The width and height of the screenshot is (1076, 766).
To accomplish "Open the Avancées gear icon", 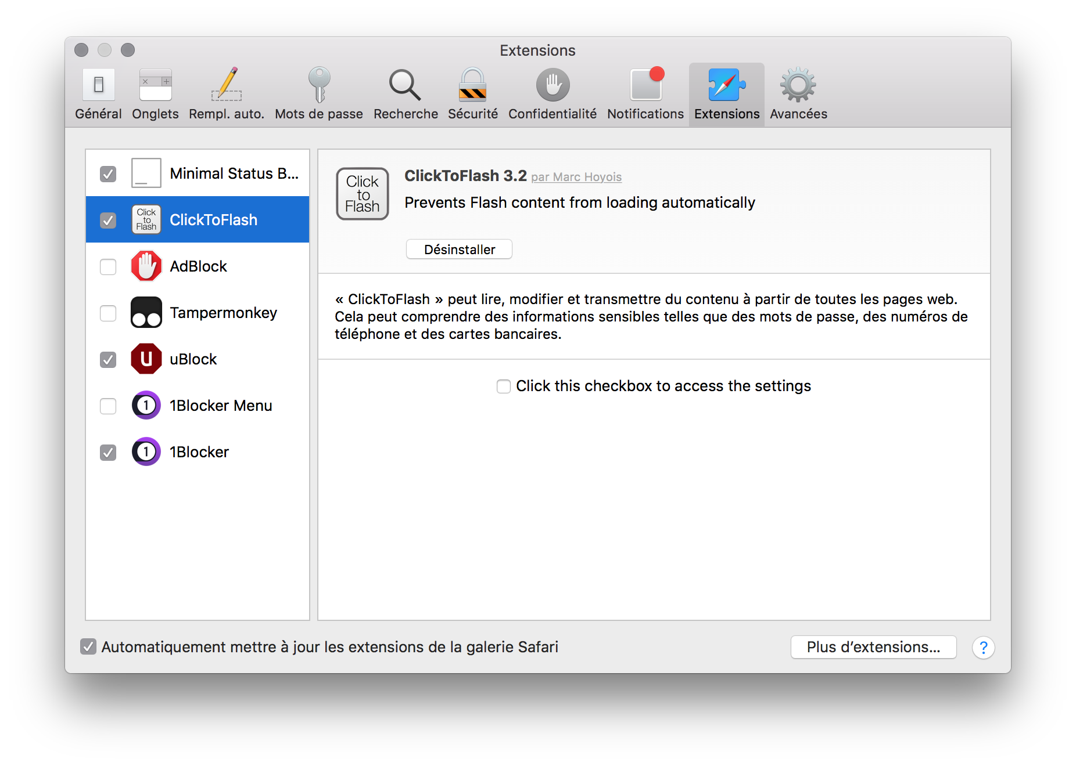I will pos(798,85).
